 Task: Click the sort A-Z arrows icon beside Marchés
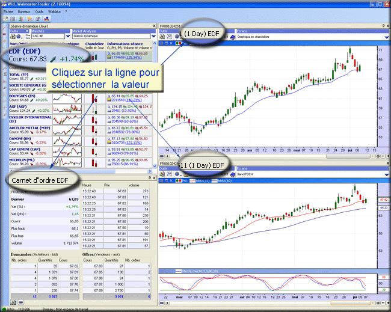click(x=28, y=37)
